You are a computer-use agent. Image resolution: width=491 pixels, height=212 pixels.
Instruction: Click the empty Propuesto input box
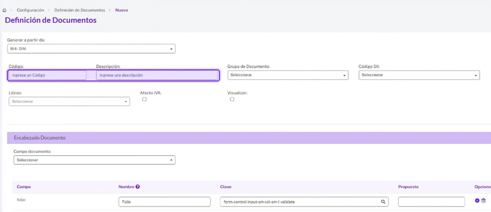(432, 202)
